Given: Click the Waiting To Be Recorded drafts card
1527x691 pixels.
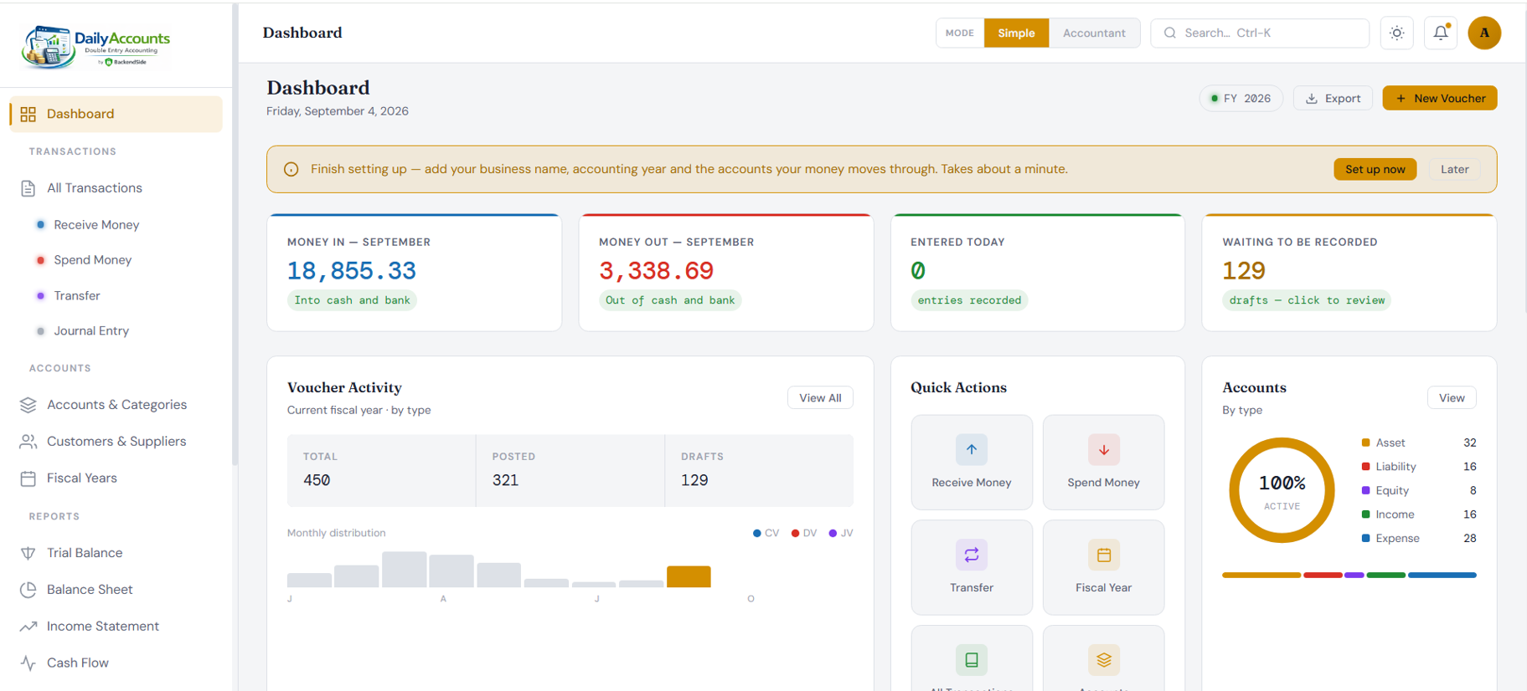Looking at the screenshot, I should pos(1349,273).
